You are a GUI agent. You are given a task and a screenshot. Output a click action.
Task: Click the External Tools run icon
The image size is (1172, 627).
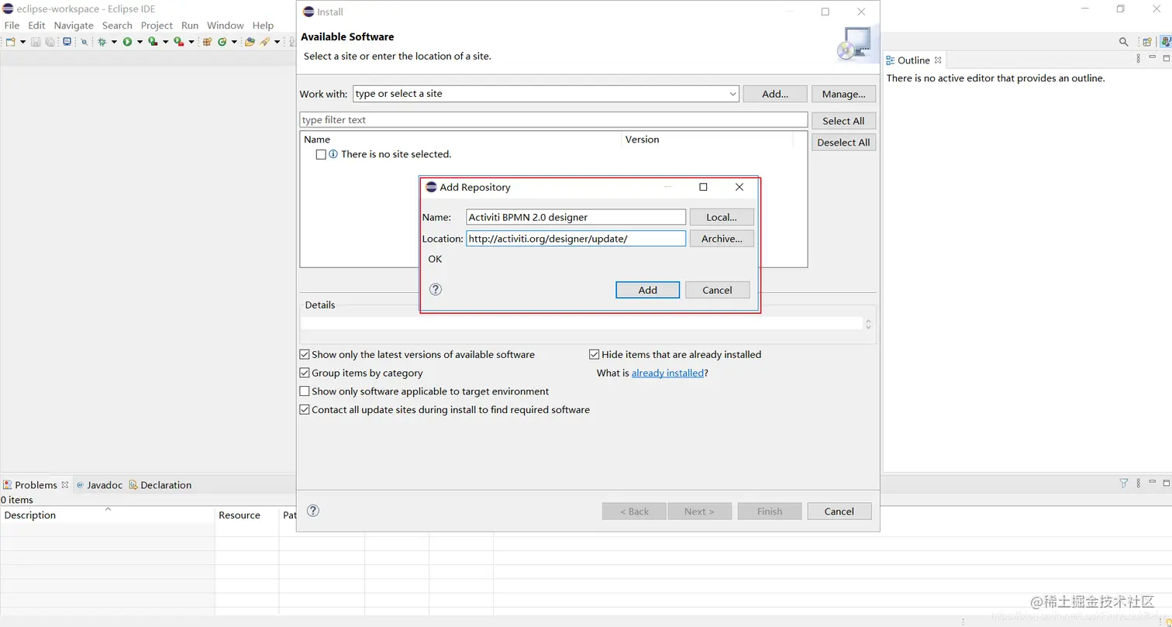coord(178,42)
